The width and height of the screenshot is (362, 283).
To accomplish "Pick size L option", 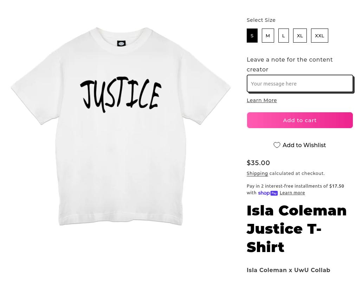I will pos(284,36).
